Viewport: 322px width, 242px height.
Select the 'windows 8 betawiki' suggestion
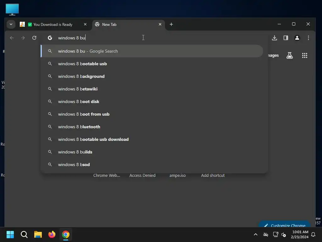tap(152, 89)
